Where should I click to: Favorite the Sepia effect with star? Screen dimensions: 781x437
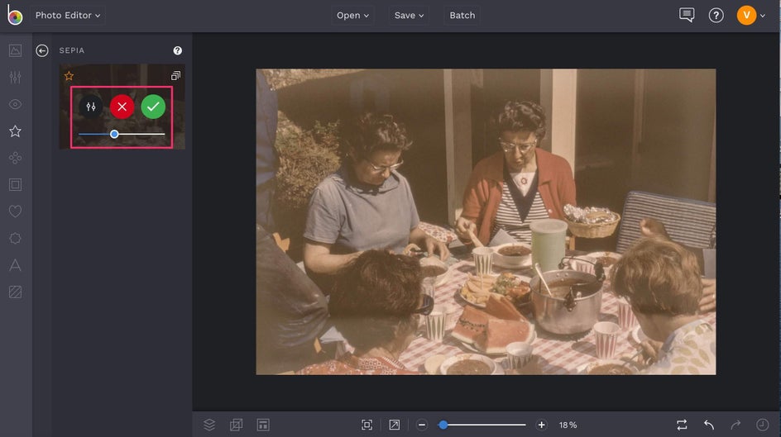point(69,75)
